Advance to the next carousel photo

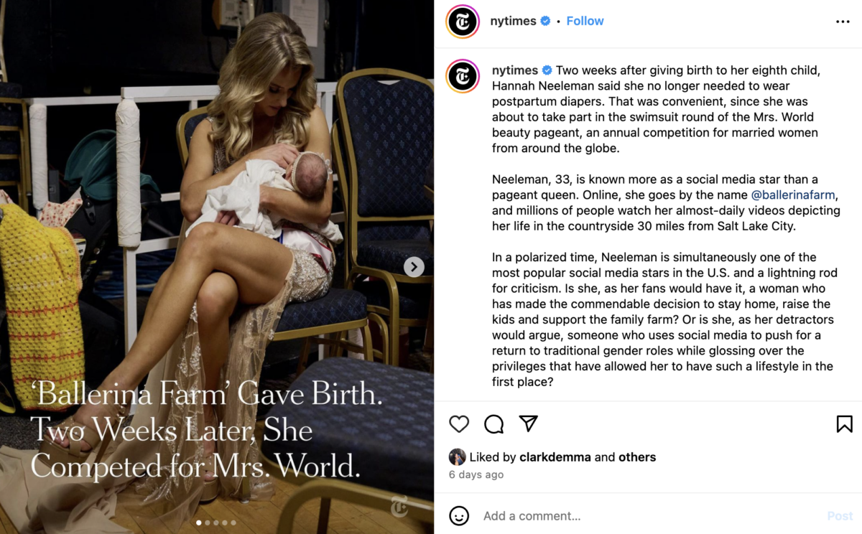click(414, 267)
